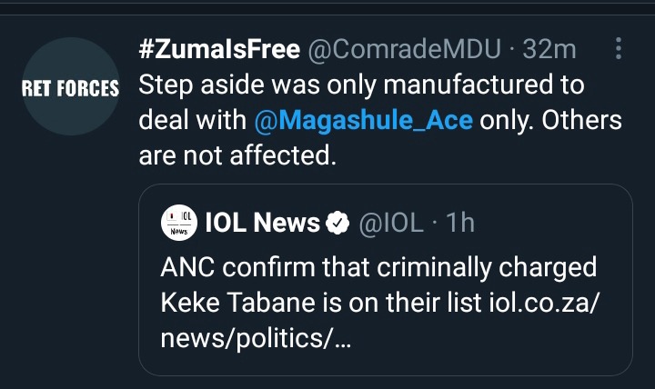The height and width of the screenshot is (389, 655).
Task: Open the 32m tweet timestamp
Action: pos(549,49)
